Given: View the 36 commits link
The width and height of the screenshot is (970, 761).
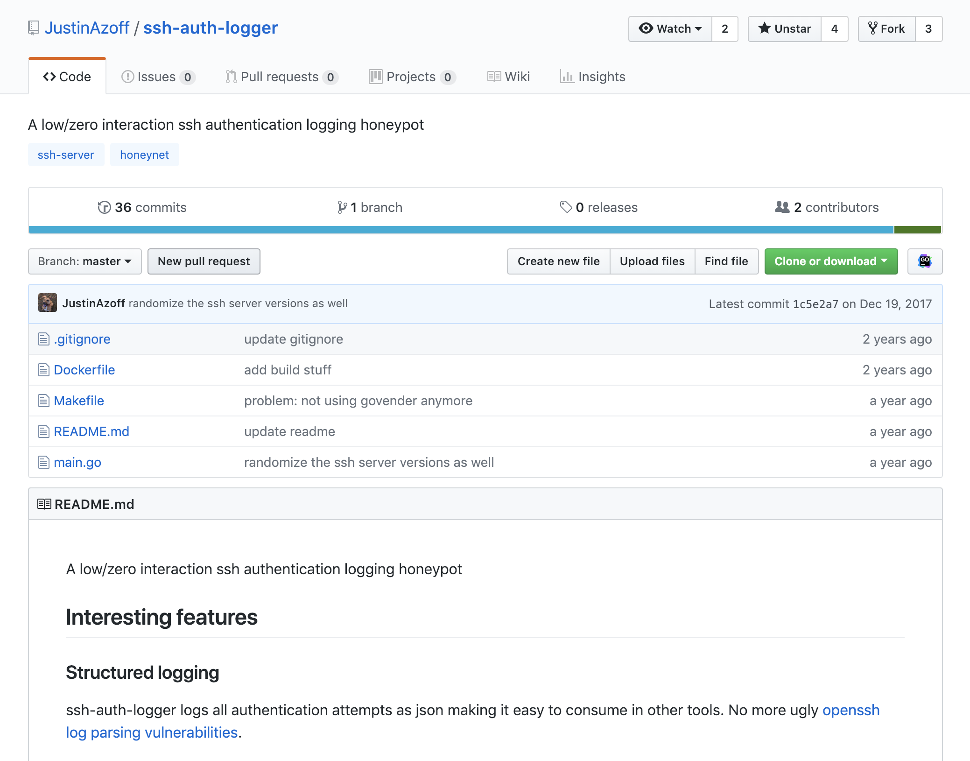Looking at the screenshot, I should [142, 207].
